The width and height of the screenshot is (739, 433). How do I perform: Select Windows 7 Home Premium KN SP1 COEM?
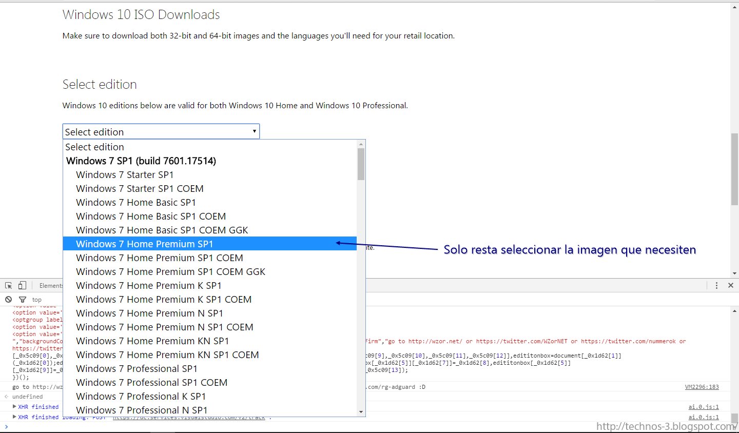tap(209, 355)
